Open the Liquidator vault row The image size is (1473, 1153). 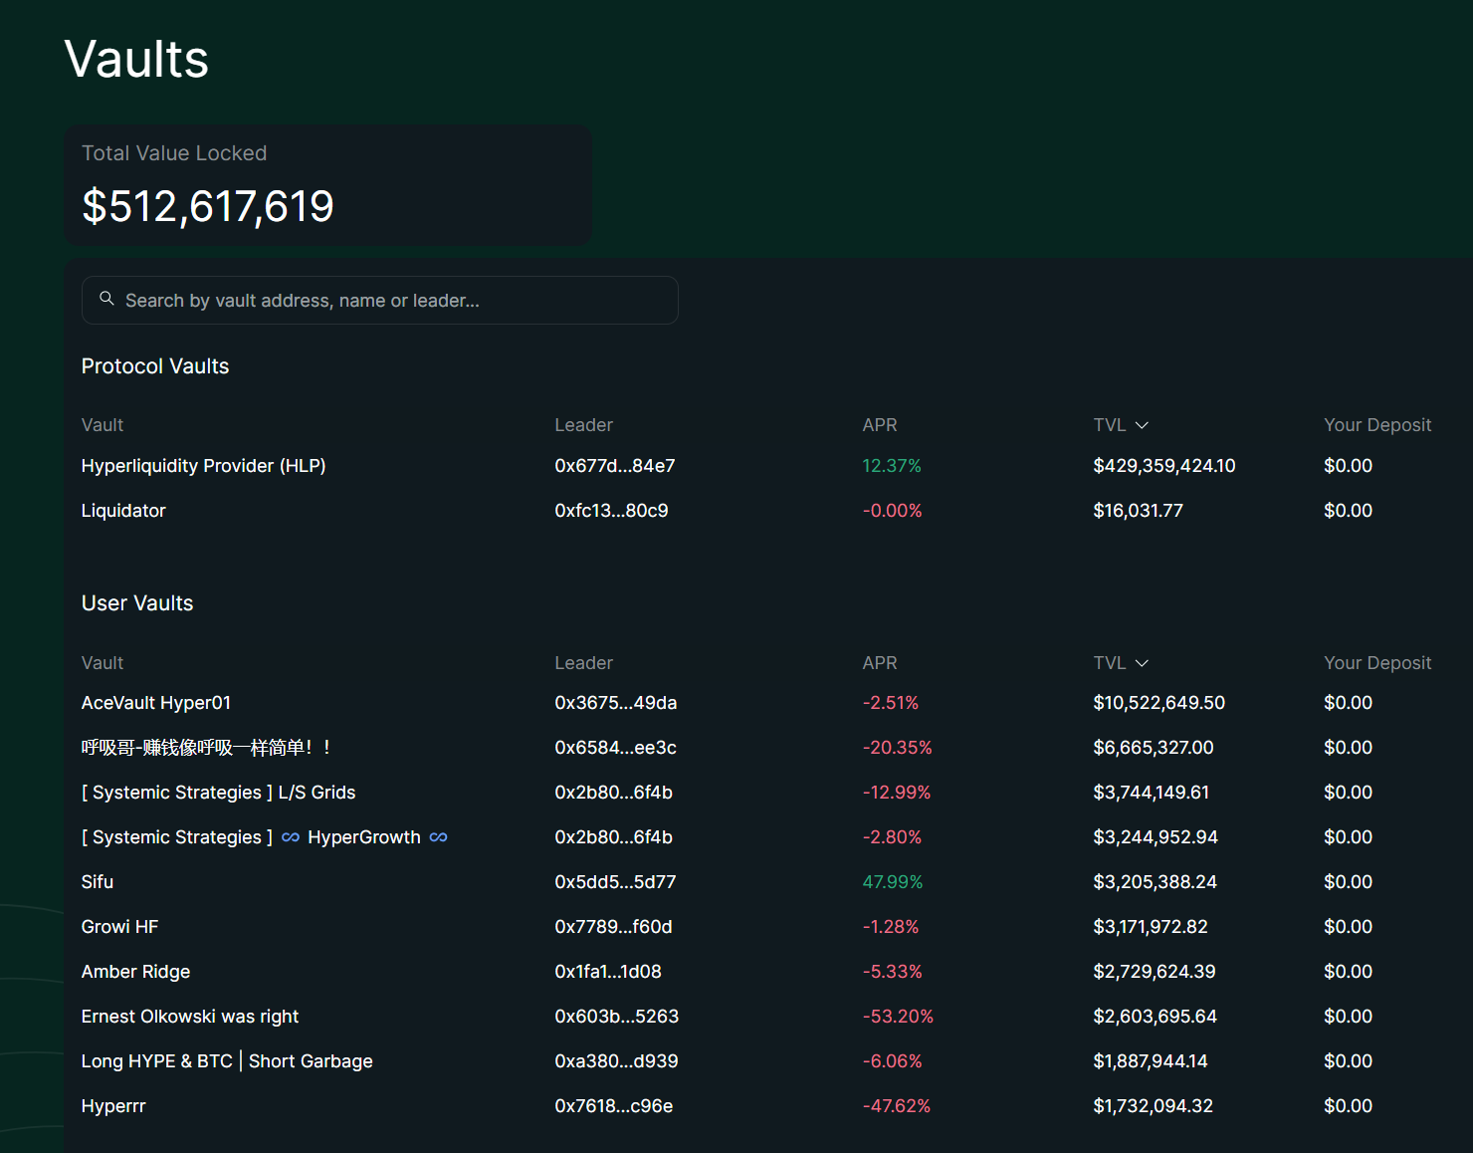click(123, 511)
